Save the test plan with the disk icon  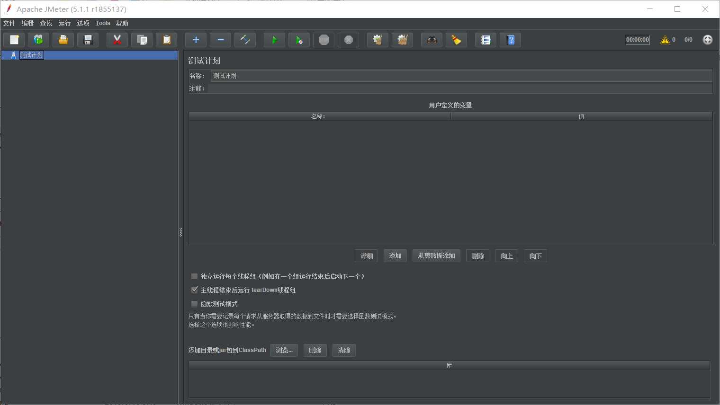[88, 40]
